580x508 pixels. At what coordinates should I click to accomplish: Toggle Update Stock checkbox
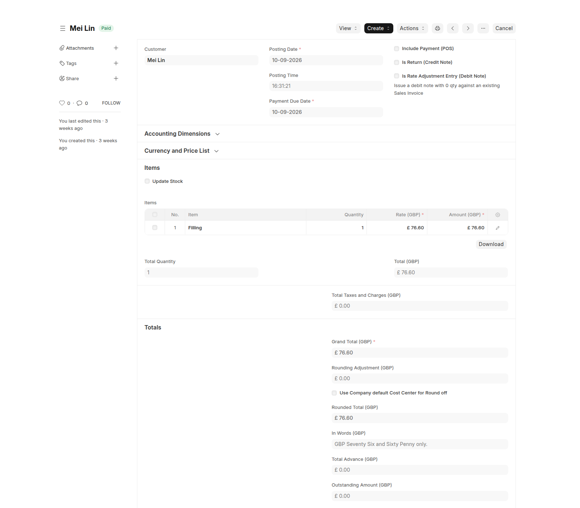(x=147, y=181)
